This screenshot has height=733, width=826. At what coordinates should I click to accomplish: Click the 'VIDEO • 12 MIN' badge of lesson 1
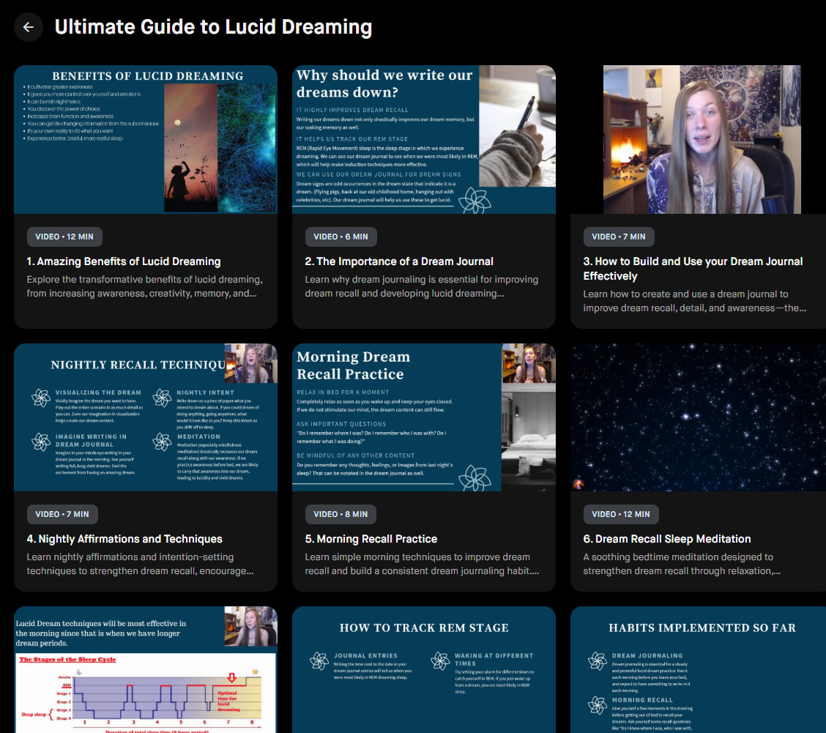pyautogui.click(x=64, y=237)
